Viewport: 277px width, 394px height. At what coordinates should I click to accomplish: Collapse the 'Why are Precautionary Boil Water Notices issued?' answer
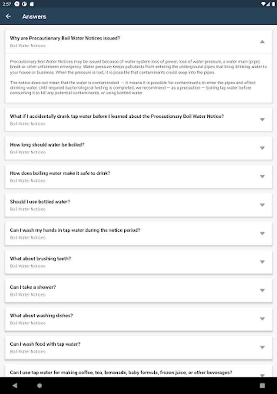(x=262, y=42)
